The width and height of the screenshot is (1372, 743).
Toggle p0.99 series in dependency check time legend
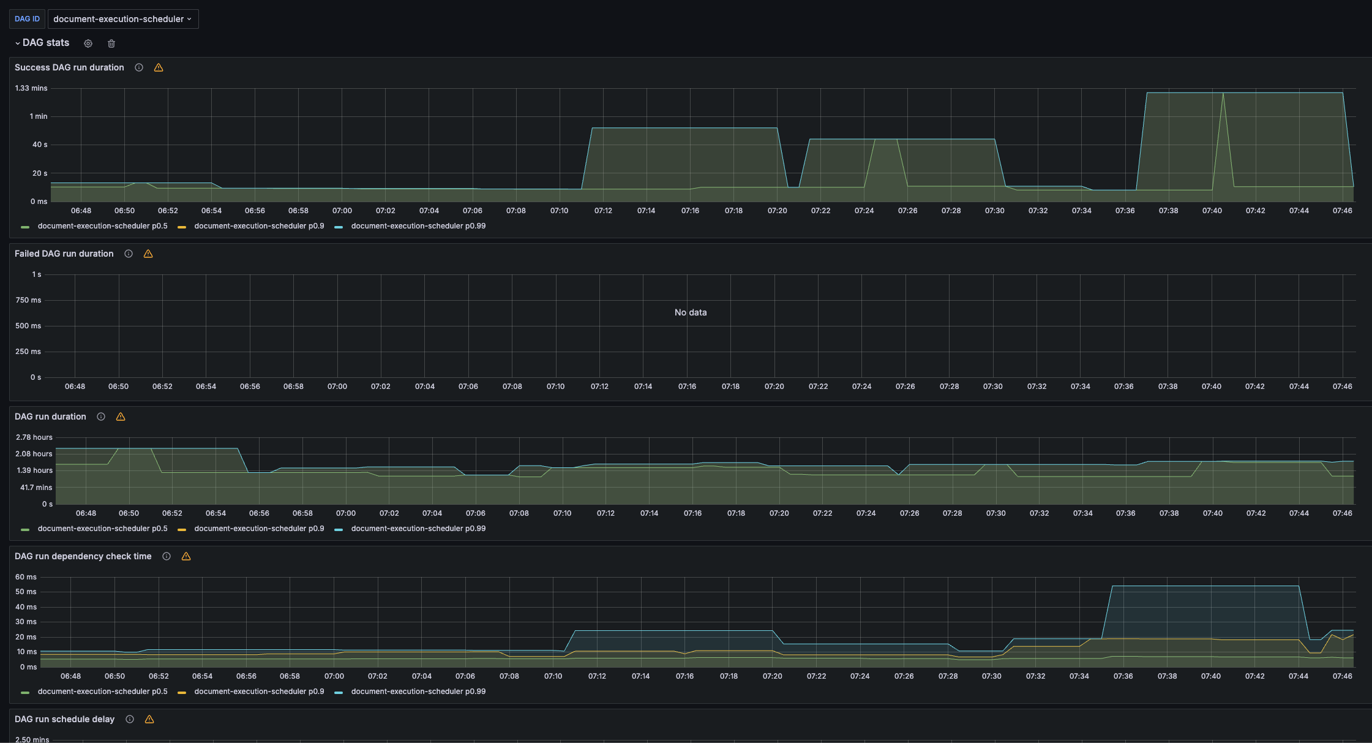pyautogui.click(x=418, y=692)
